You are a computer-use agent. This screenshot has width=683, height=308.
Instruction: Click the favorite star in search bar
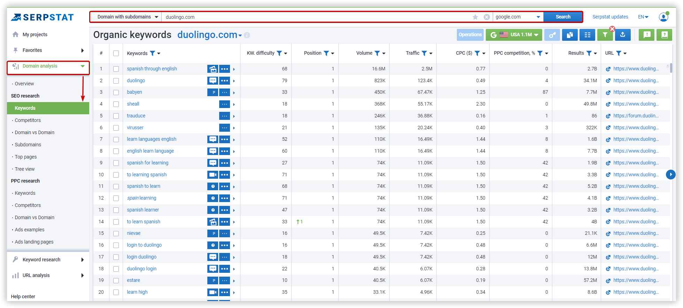point(475,17)
